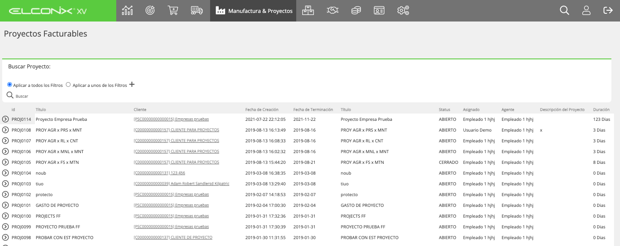Add a filter with the plus icon
Screen dimensions: 620x246
pos(132,84)
